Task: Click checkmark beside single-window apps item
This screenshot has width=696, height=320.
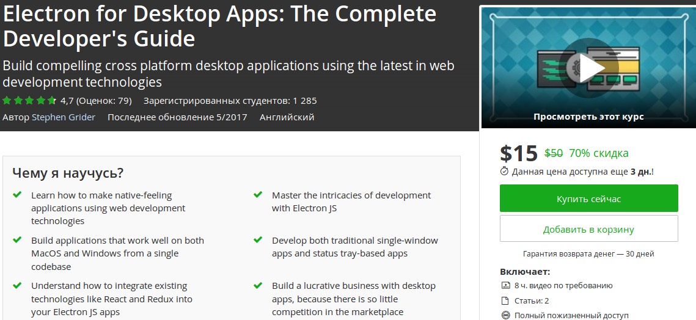Action: point(257,240)
